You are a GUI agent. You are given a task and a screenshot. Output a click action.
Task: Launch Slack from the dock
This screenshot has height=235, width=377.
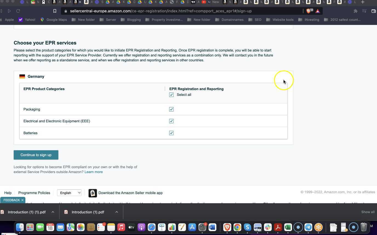268,227
